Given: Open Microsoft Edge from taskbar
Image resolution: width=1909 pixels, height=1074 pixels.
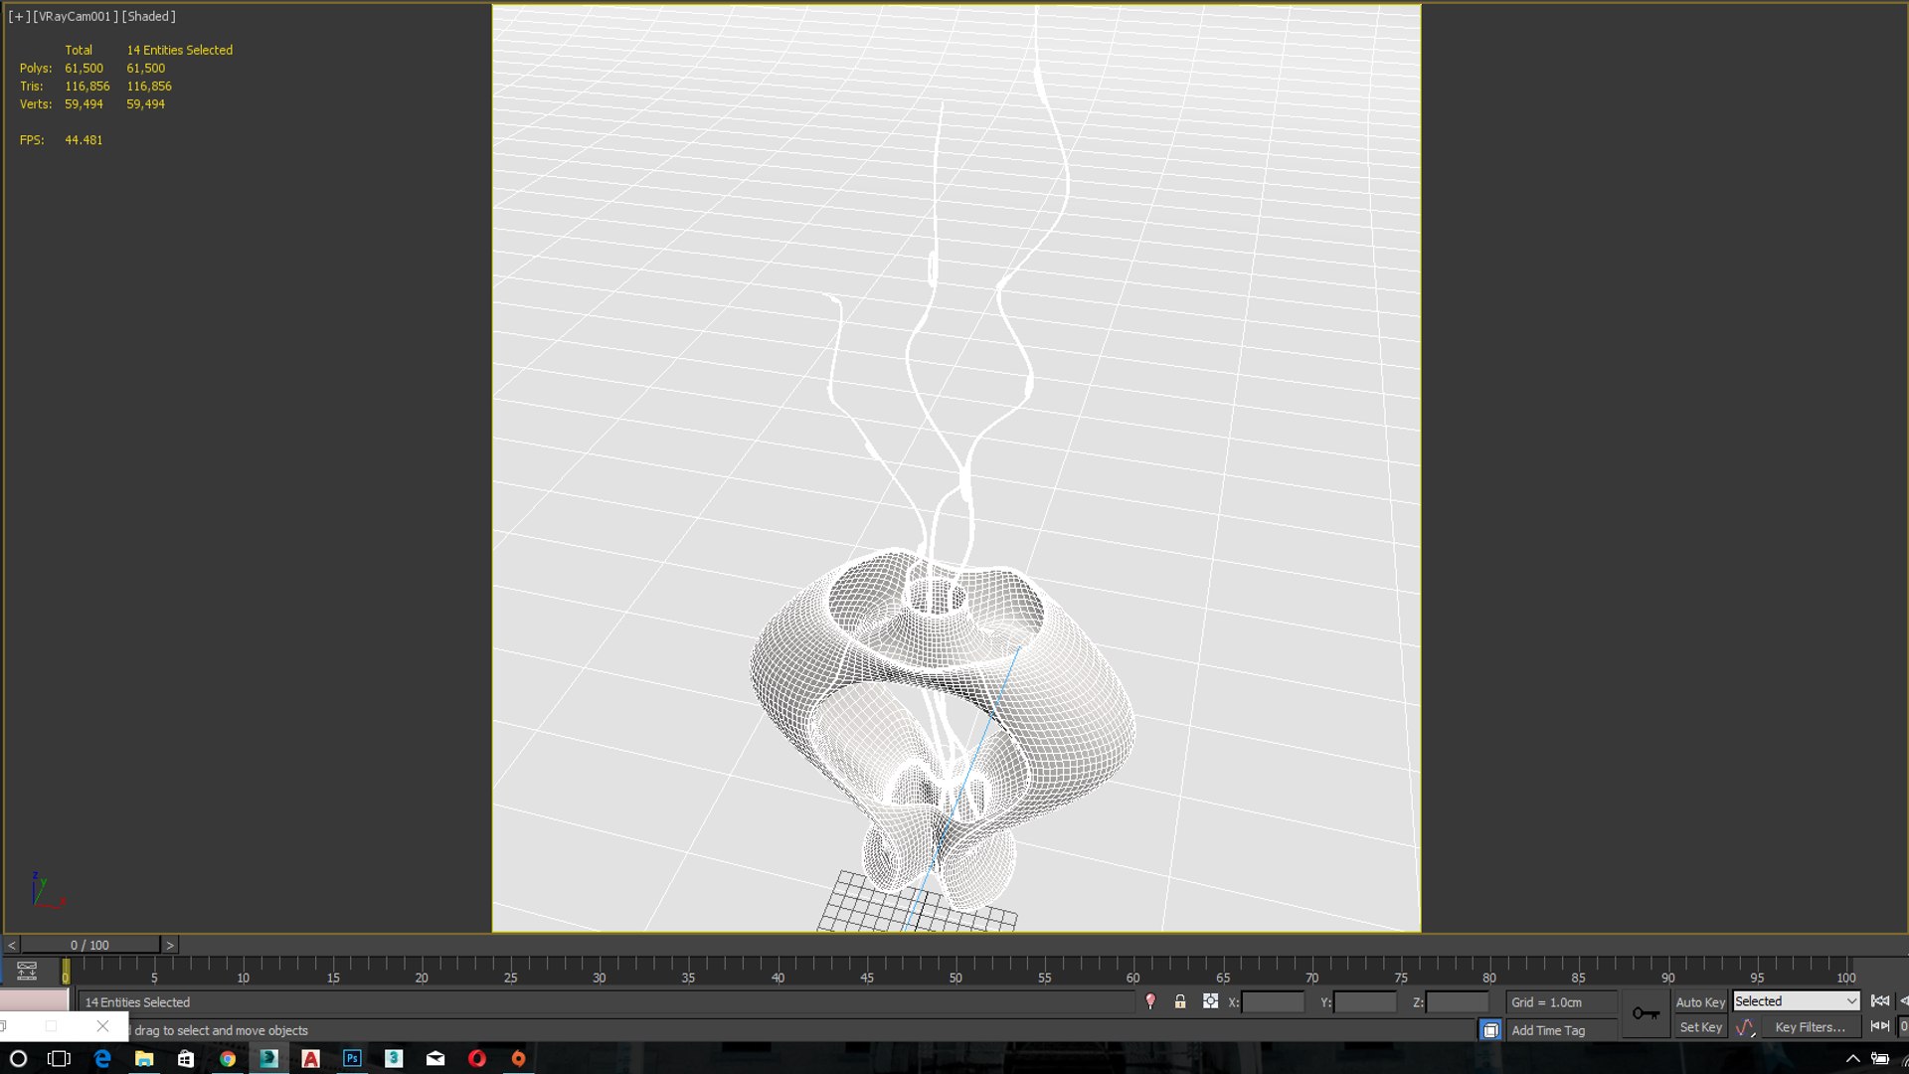Looking at the screenshot, I should [x=102, y=1058].
